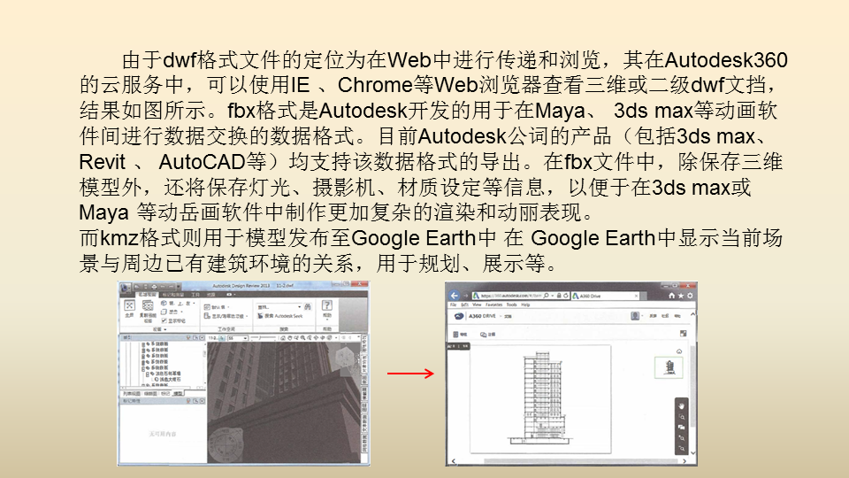Click the browser Forward arrow button
The width and height of the screenshot is (849, 478).
pyautogui.click(x=466, y=296)
